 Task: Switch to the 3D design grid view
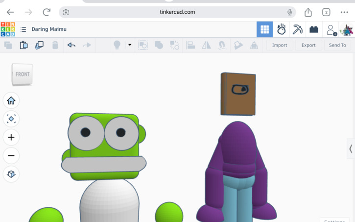(x=265, y=29)
